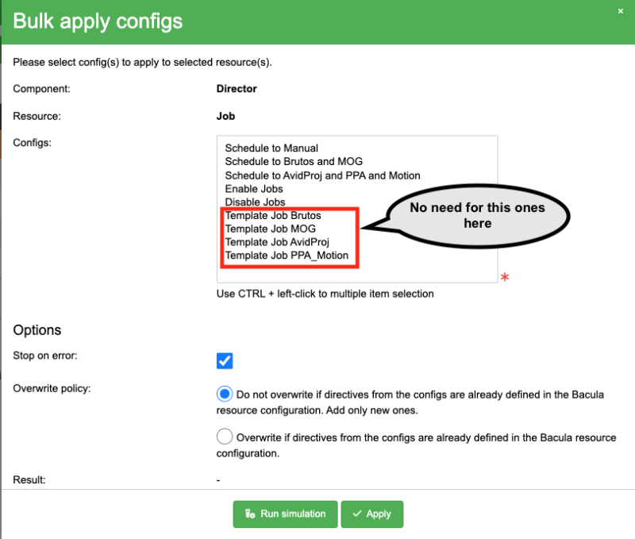Select Schedule to Manual config
635x539 pixels.
click(x=271, y=148)
